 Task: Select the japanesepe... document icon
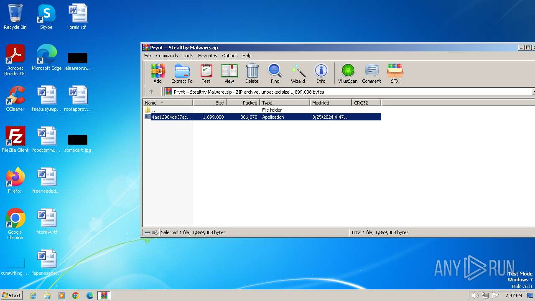pyautogui.click(x=46, y=263)
